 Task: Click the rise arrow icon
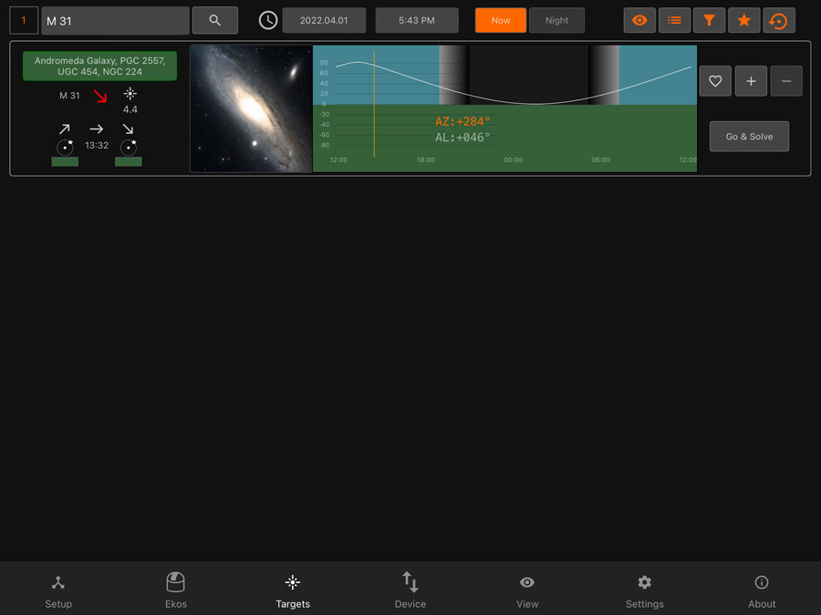pos(65,128)
